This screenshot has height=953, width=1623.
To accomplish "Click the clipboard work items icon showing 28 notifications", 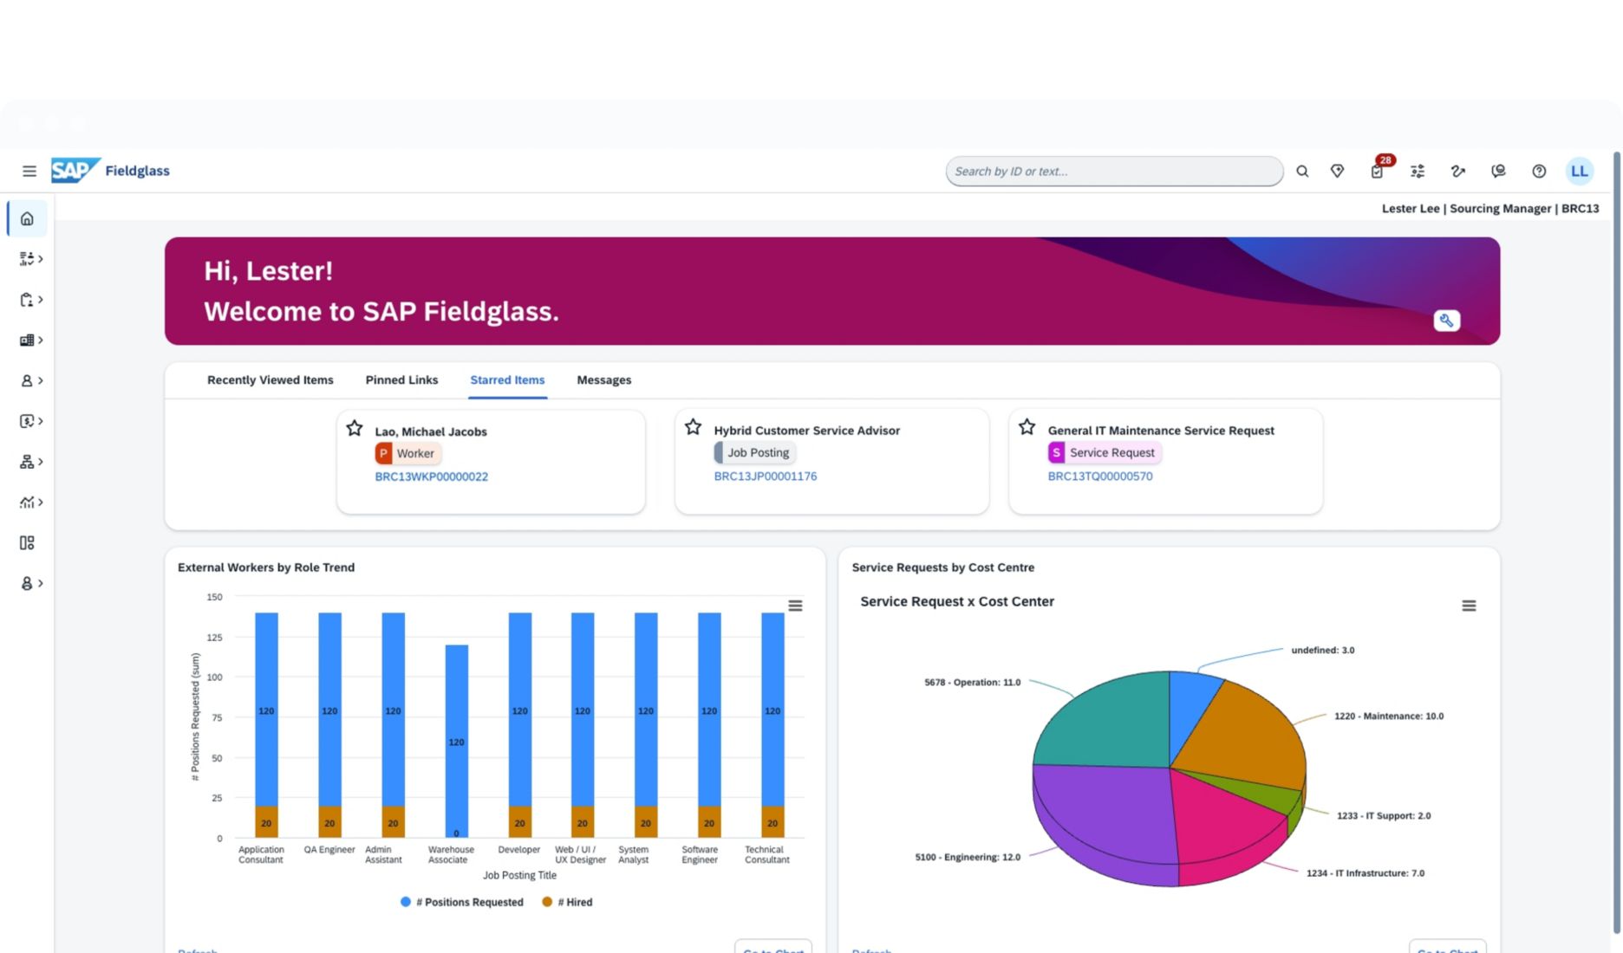I will [1377, 171].
